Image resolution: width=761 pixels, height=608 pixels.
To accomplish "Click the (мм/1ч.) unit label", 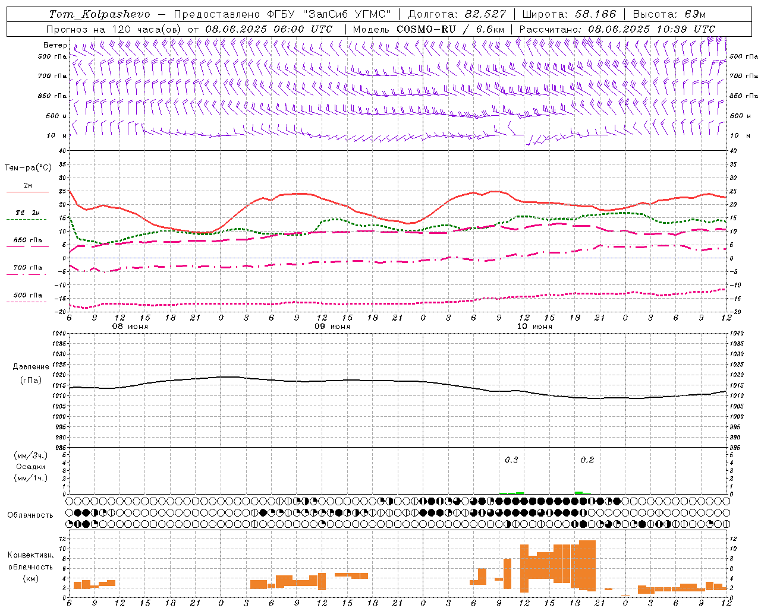I will pos(31,478).
